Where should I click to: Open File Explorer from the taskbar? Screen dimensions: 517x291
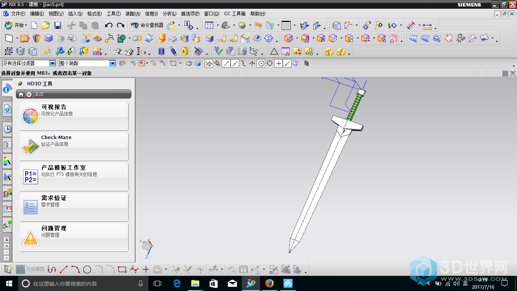pyautogui.click(x=195, y=283)
